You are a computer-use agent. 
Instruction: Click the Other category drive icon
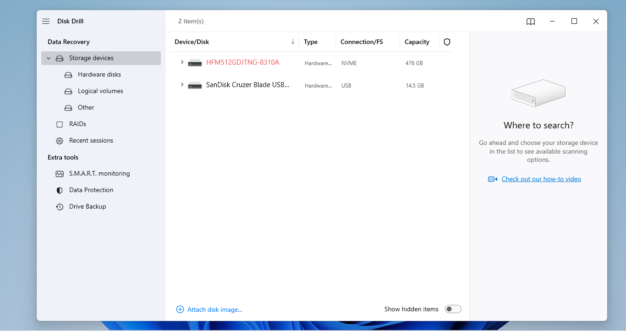point(68,108)
